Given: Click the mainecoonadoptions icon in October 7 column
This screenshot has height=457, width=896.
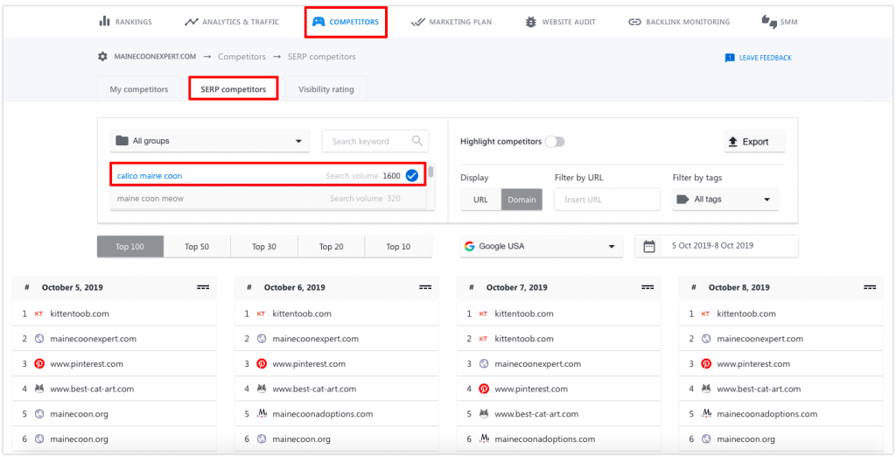Looking at the screenshot, I should (x=484, y=439).
